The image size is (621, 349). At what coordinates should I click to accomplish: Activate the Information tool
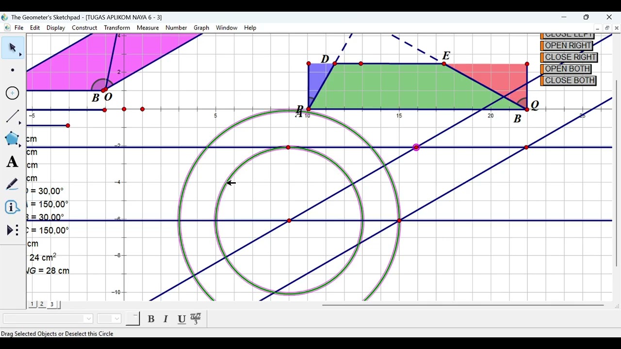pyautogui.click(x=13, y=207)
